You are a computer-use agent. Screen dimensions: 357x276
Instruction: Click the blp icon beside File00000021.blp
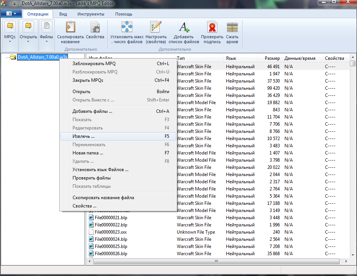91,217
